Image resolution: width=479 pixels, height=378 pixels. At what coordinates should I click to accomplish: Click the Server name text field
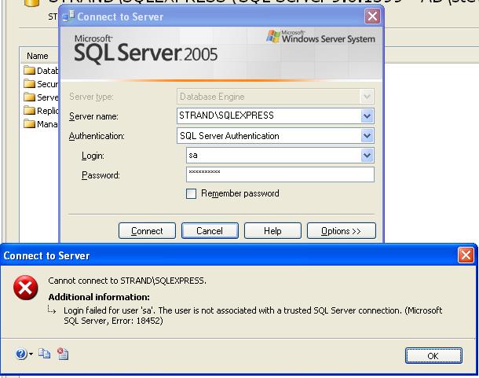coord(269,116)
